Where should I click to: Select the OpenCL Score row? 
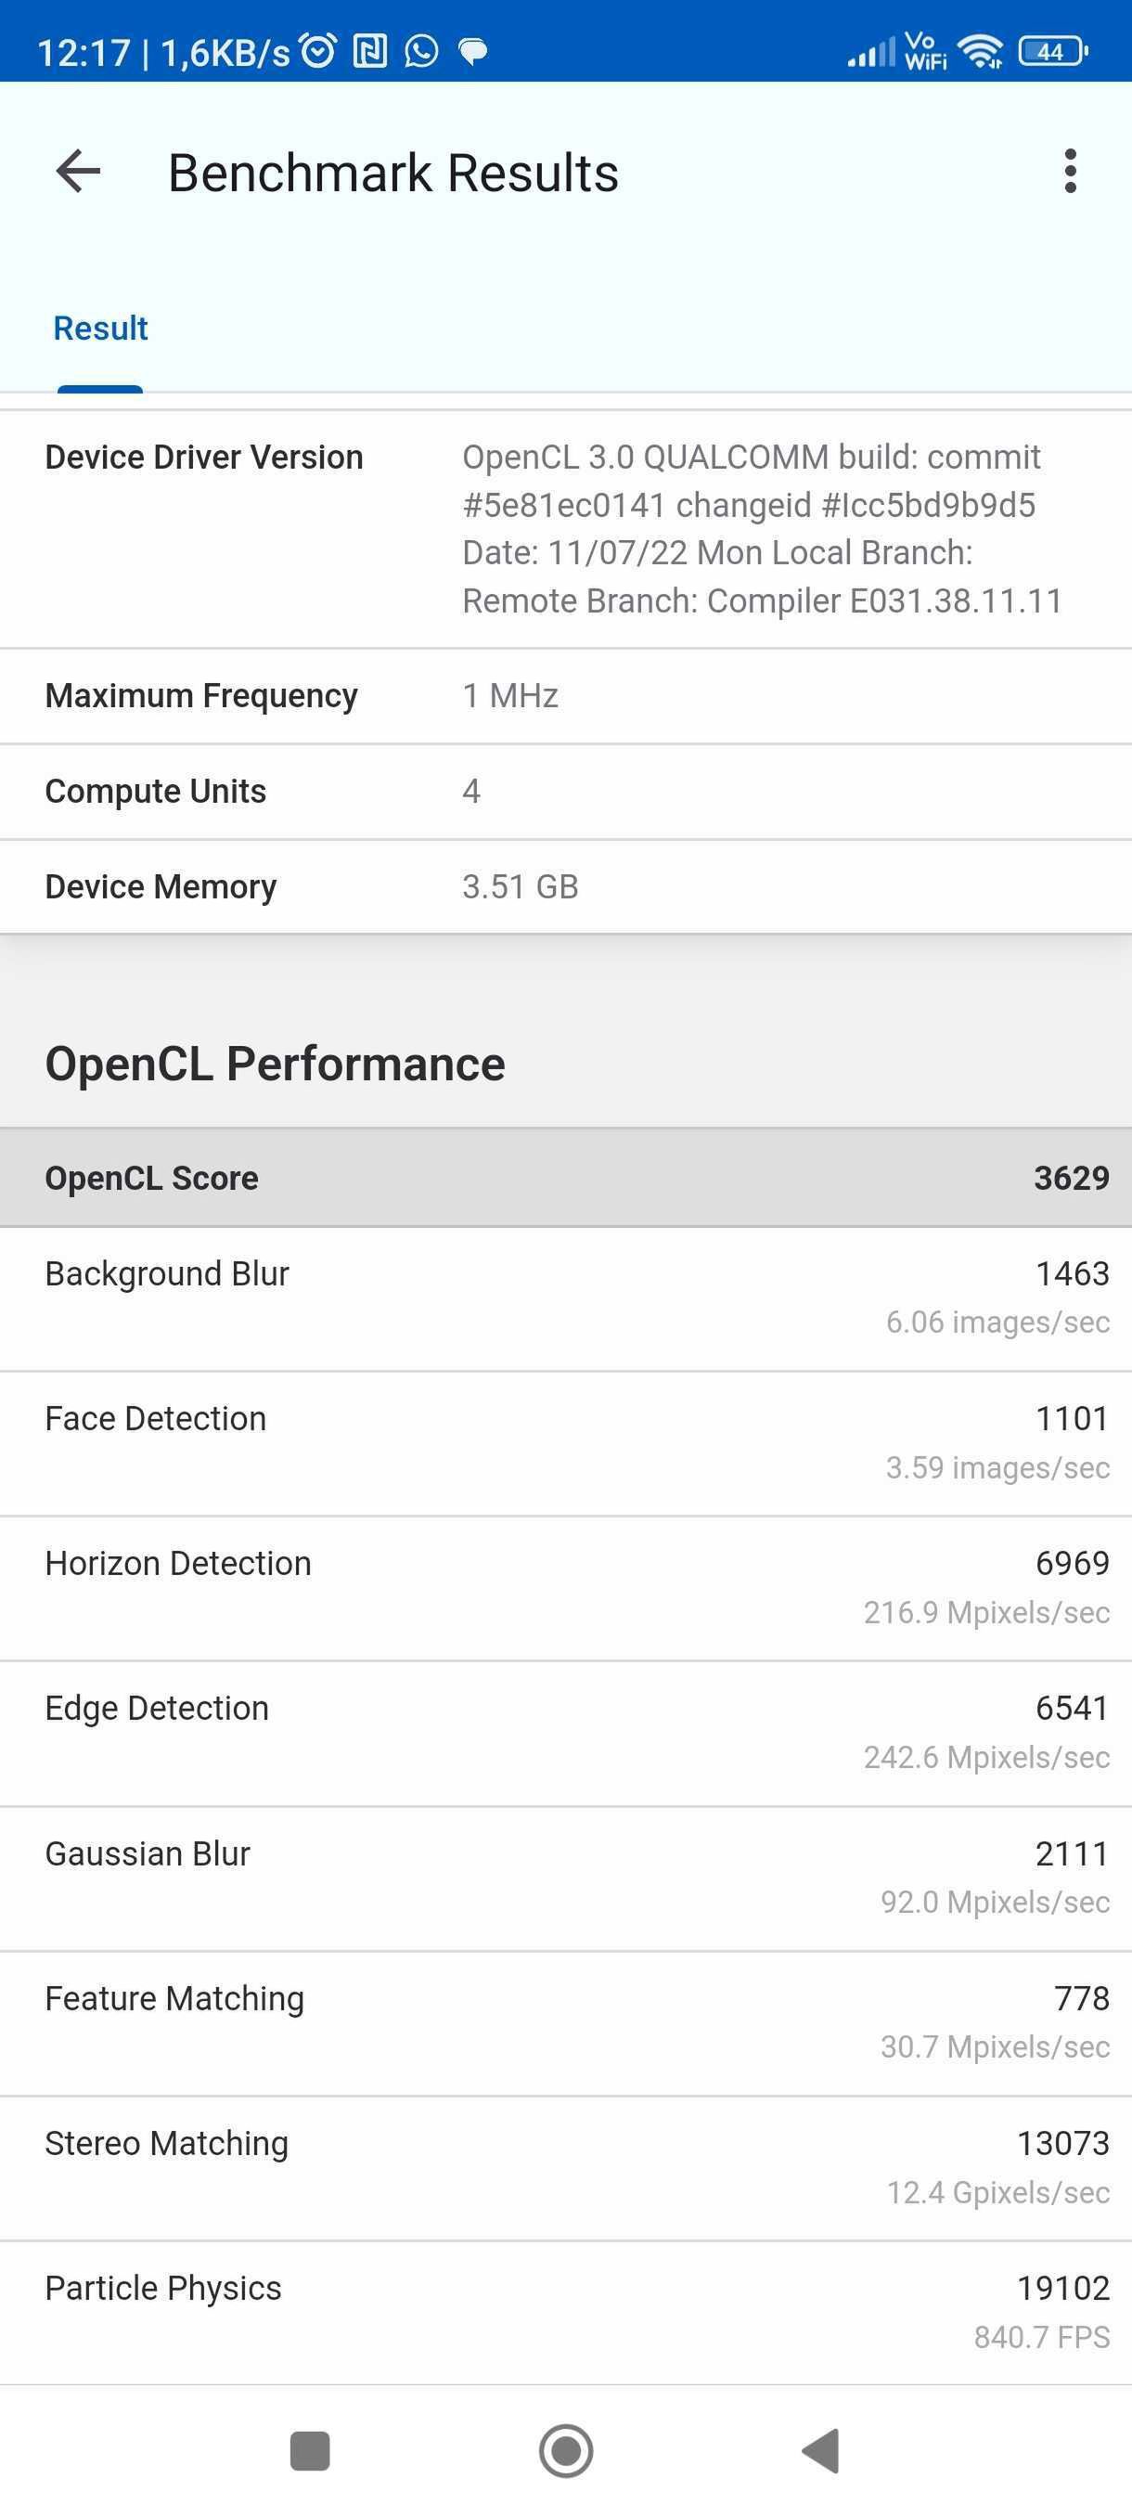tap(567, 1178)
